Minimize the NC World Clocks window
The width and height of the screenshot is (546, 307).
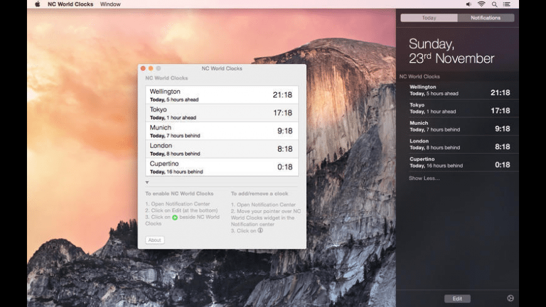pos(151,68)
